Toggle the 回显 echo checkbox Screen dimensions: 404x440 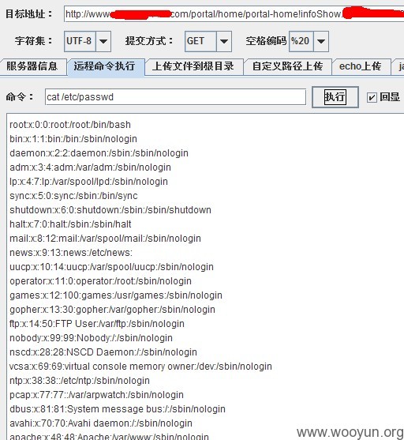(x=372, y=97)
